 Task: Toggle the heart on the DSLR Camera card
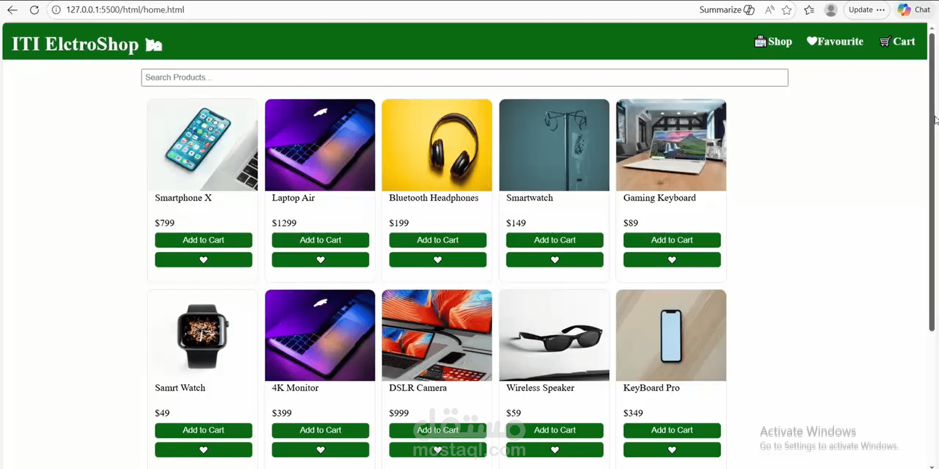(437, 449)
